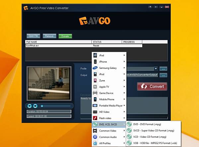Expand the All Profiles submenu arrow
199x147 pixels.
(124, 143)
